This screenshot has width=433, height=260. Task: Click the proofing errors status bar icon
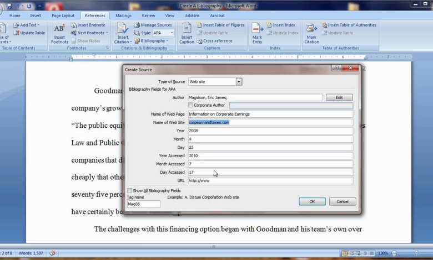(x=52, y=253)
